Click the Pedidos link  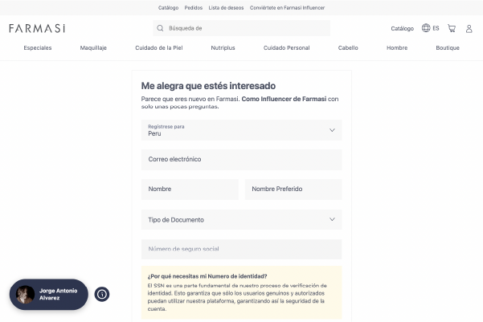point(194,7)
